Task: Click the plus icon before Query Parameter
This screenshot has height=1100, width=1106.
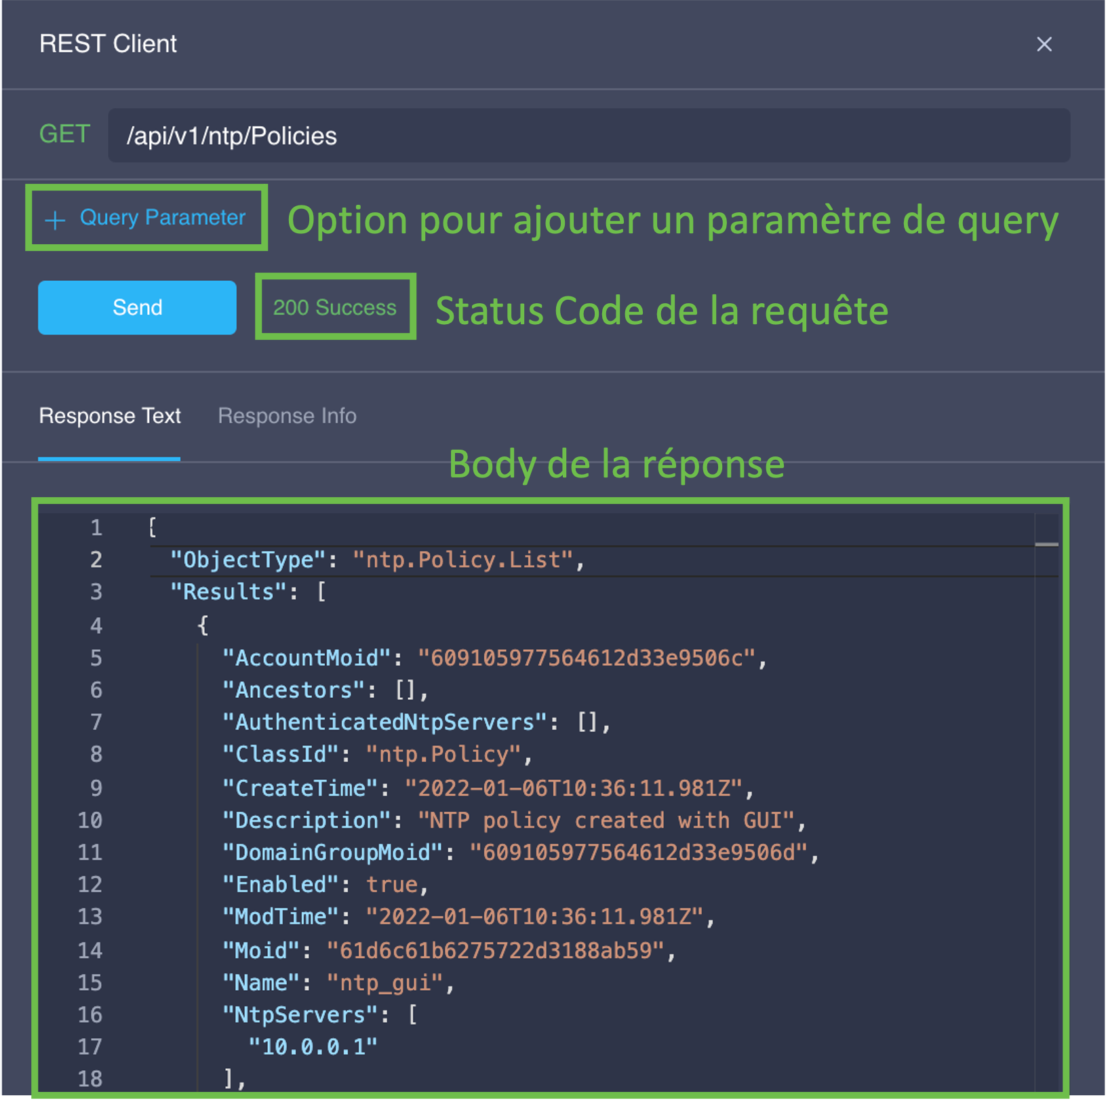Action: click(55, 219)
